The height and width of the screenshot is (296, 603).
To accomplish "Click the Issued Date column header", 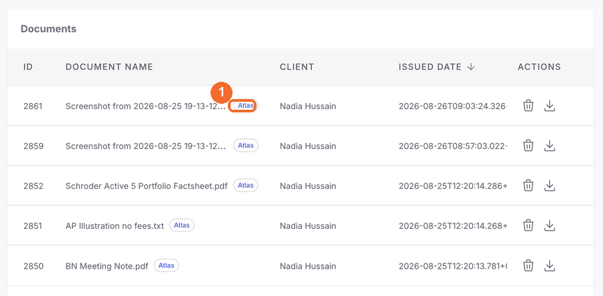I will [x=430, y=67].
